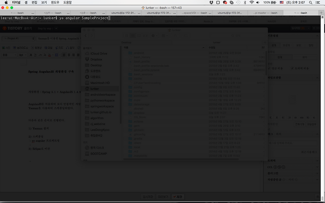Insert map with 지도 icon
The width and height of the screenshot is (325, 203).
coord(59,48)
